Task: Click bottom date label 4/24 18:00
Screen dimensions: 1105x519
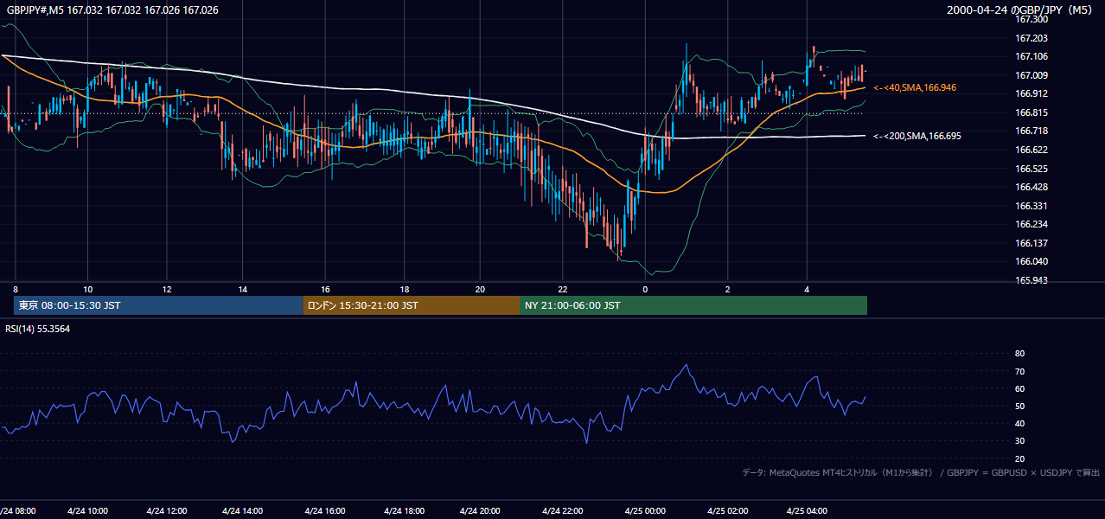Action: point(405,511)
